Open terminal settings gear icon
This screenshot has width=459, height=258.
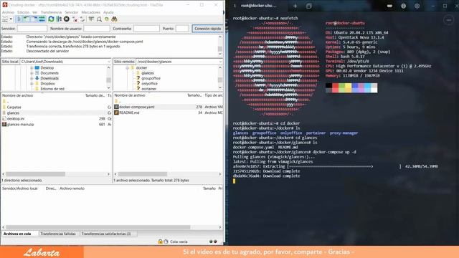417,6
